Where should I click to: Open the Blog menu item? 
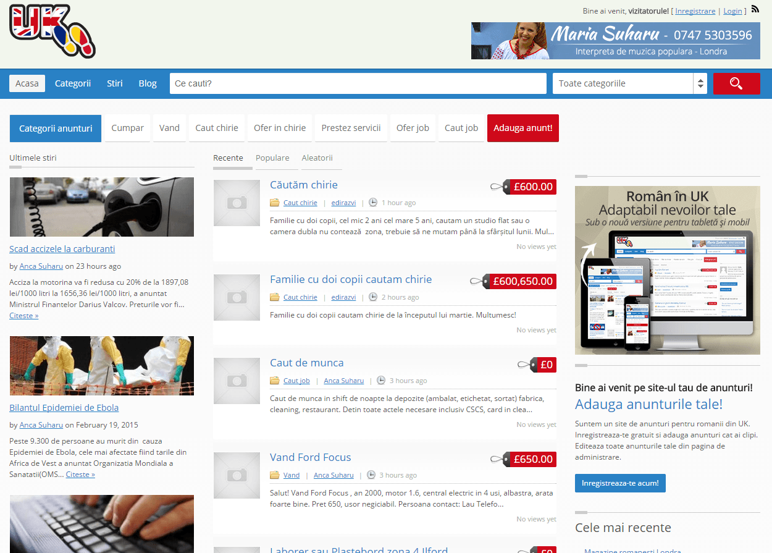click(x=148, y=83)
